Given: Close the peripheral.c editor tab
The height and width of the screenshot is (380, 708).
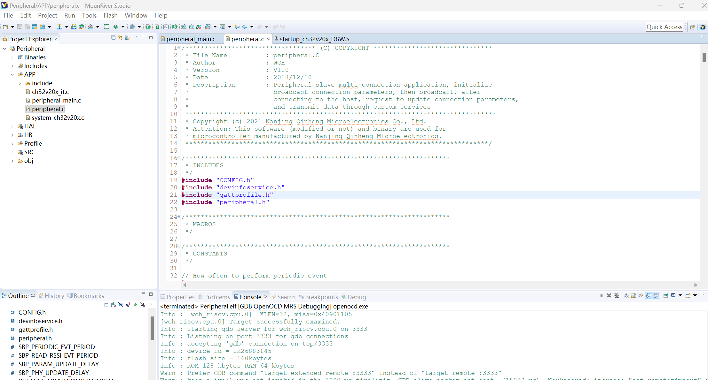Looking at the screenshot, I should click(x=268, y=39).
